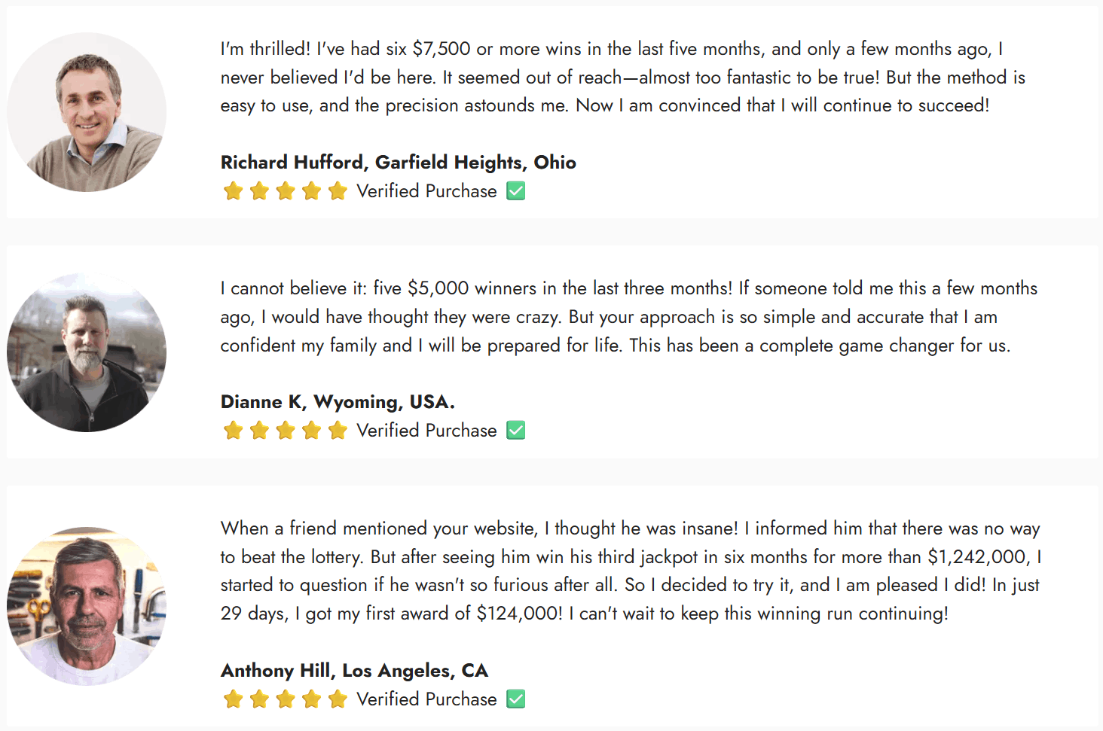Viewport: 1103px width, 731px height.
Task: Click the green checkmark beside Anthony Hill's Verified Purchase
Action: click(x=516, y=699)
